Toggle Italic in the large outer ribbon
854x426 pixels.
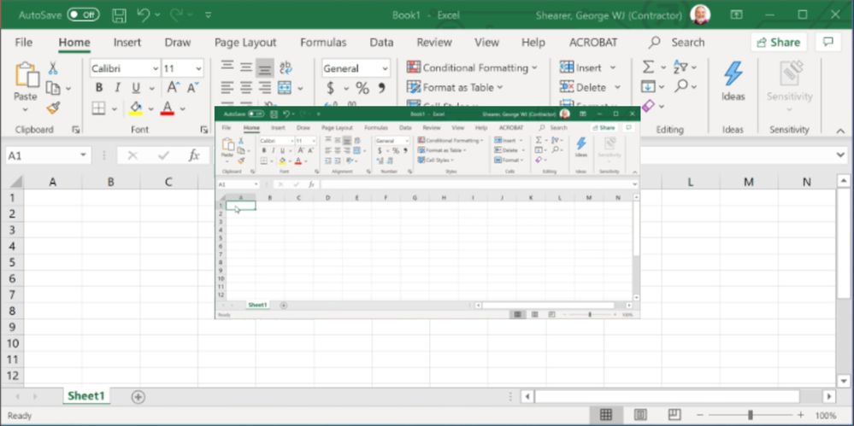click(x=117, y=88)
